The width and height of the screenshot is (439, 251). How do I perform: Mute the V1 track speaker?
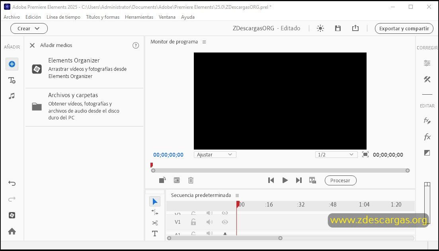coord(209,222)
